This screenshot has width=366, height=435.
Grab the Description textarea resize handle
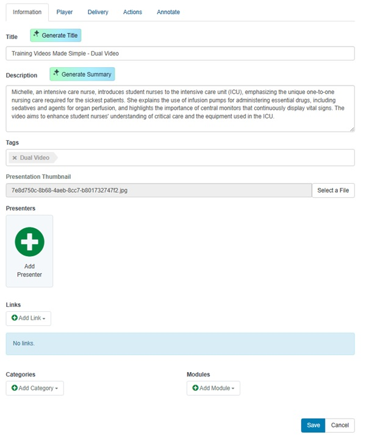pyautogui.click(x=352, y=129)
